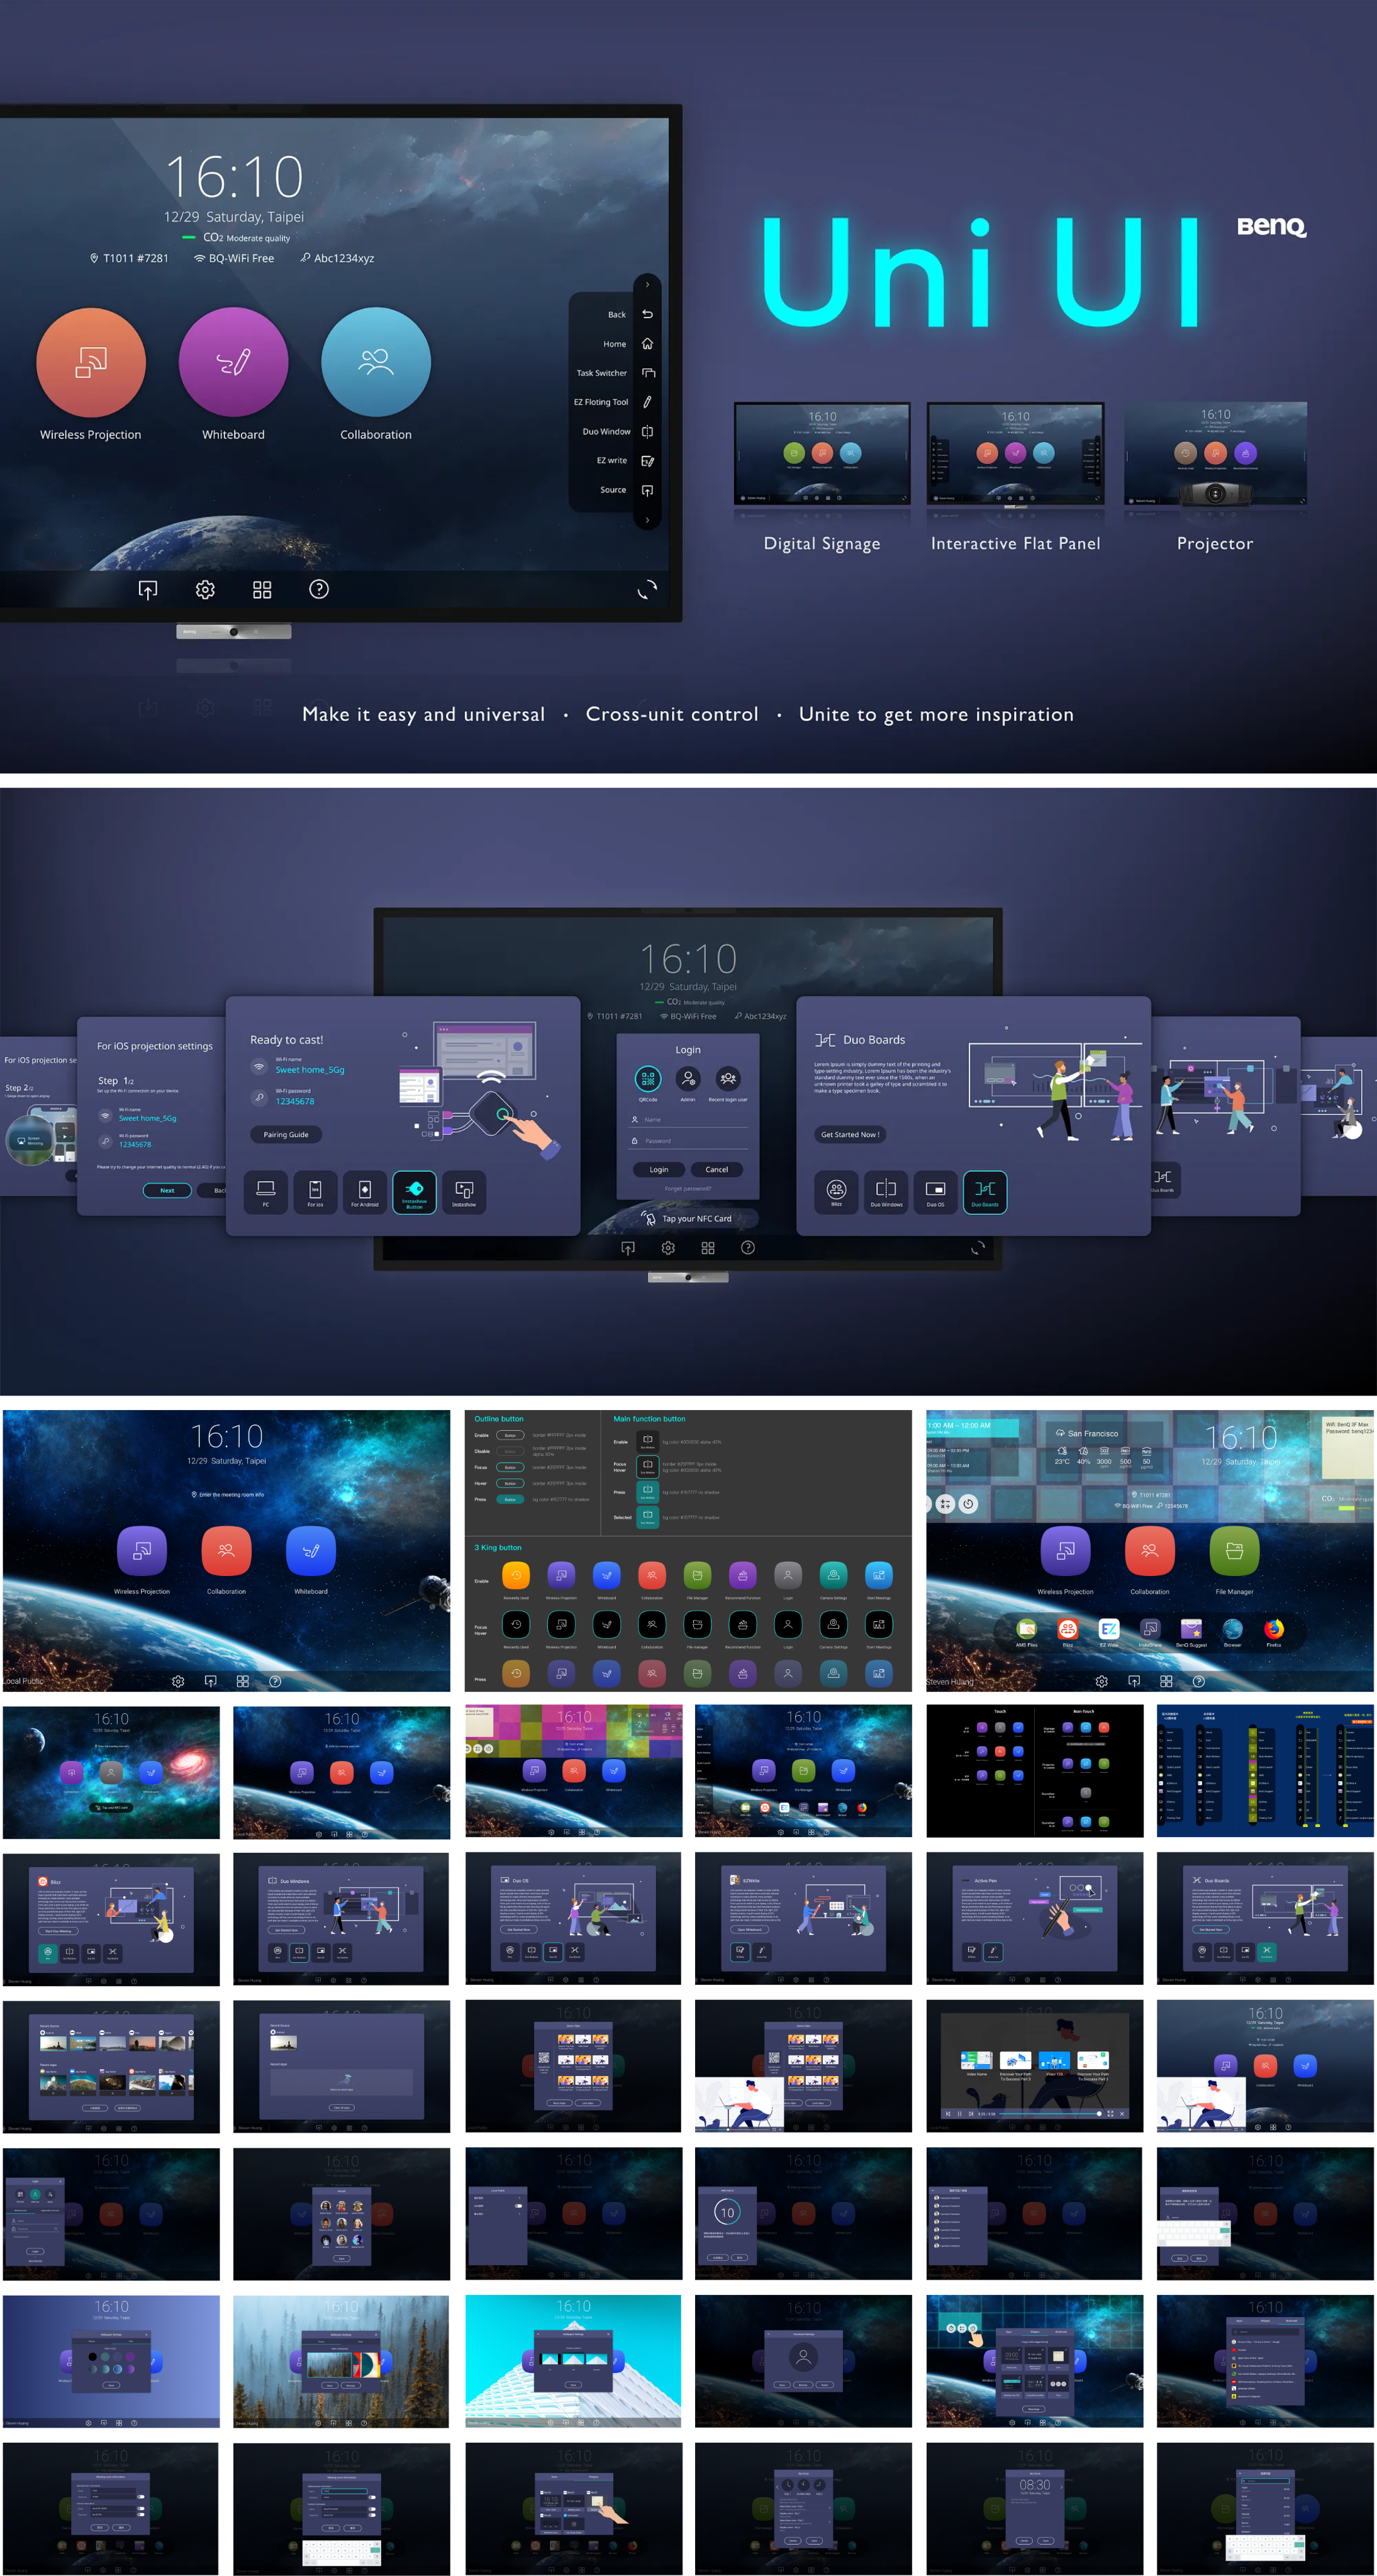Click the Name field in the Login dialog
The height and width of the screenshot is (2576, 1377).
(690, 1120)
